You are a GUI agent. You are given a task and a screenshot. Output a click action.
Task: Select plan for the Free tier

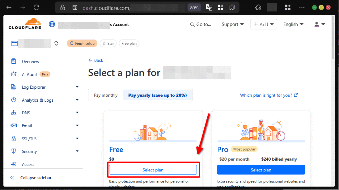[x=153, y=170]
